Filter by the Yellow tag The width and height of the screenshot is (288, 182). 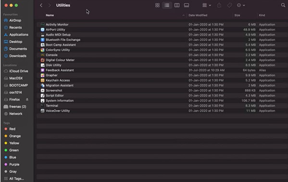(x=14, y=143)
